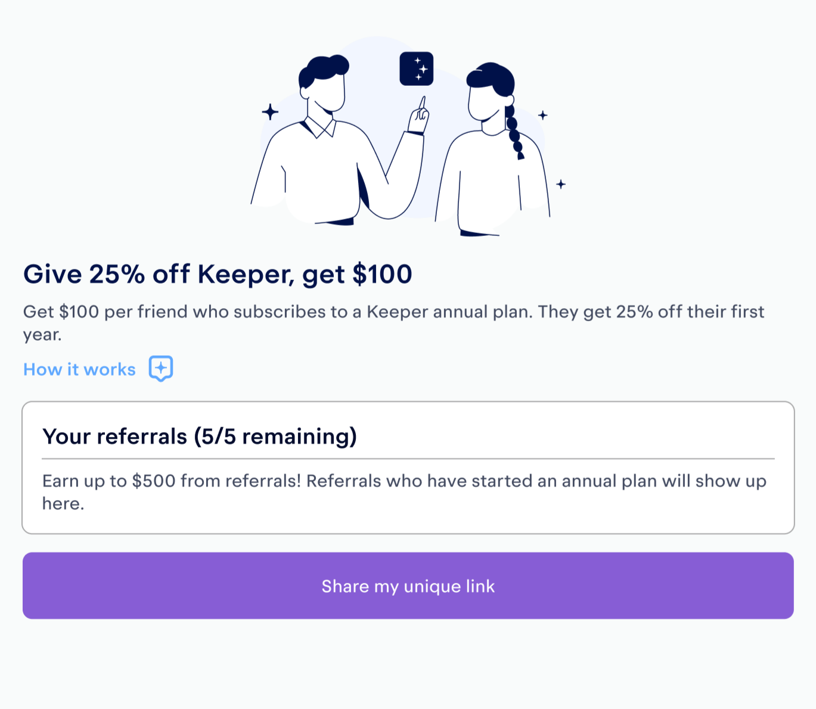Click the dark sparkle square icon
This screenshot has width=816, height=709.
(x=416, y=69)
